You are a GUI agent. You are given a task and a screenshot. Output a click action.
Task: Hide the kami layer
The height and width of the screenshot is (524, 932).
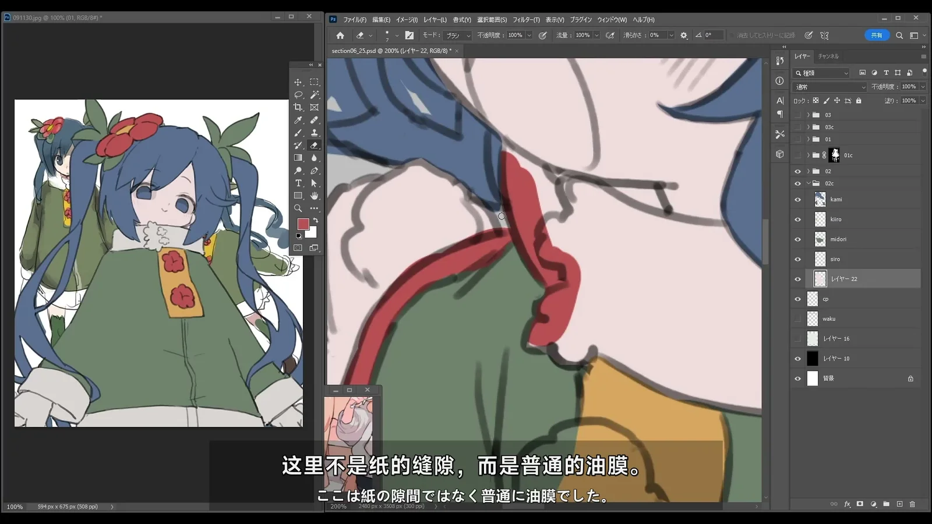(798, 200)
